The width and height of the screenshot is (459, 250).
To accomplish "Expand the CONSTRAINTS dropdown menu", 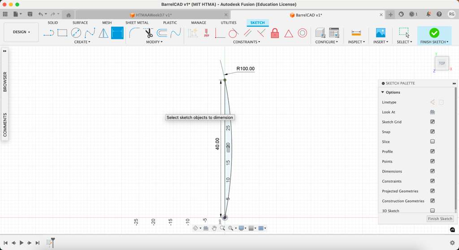I will 247,42.
